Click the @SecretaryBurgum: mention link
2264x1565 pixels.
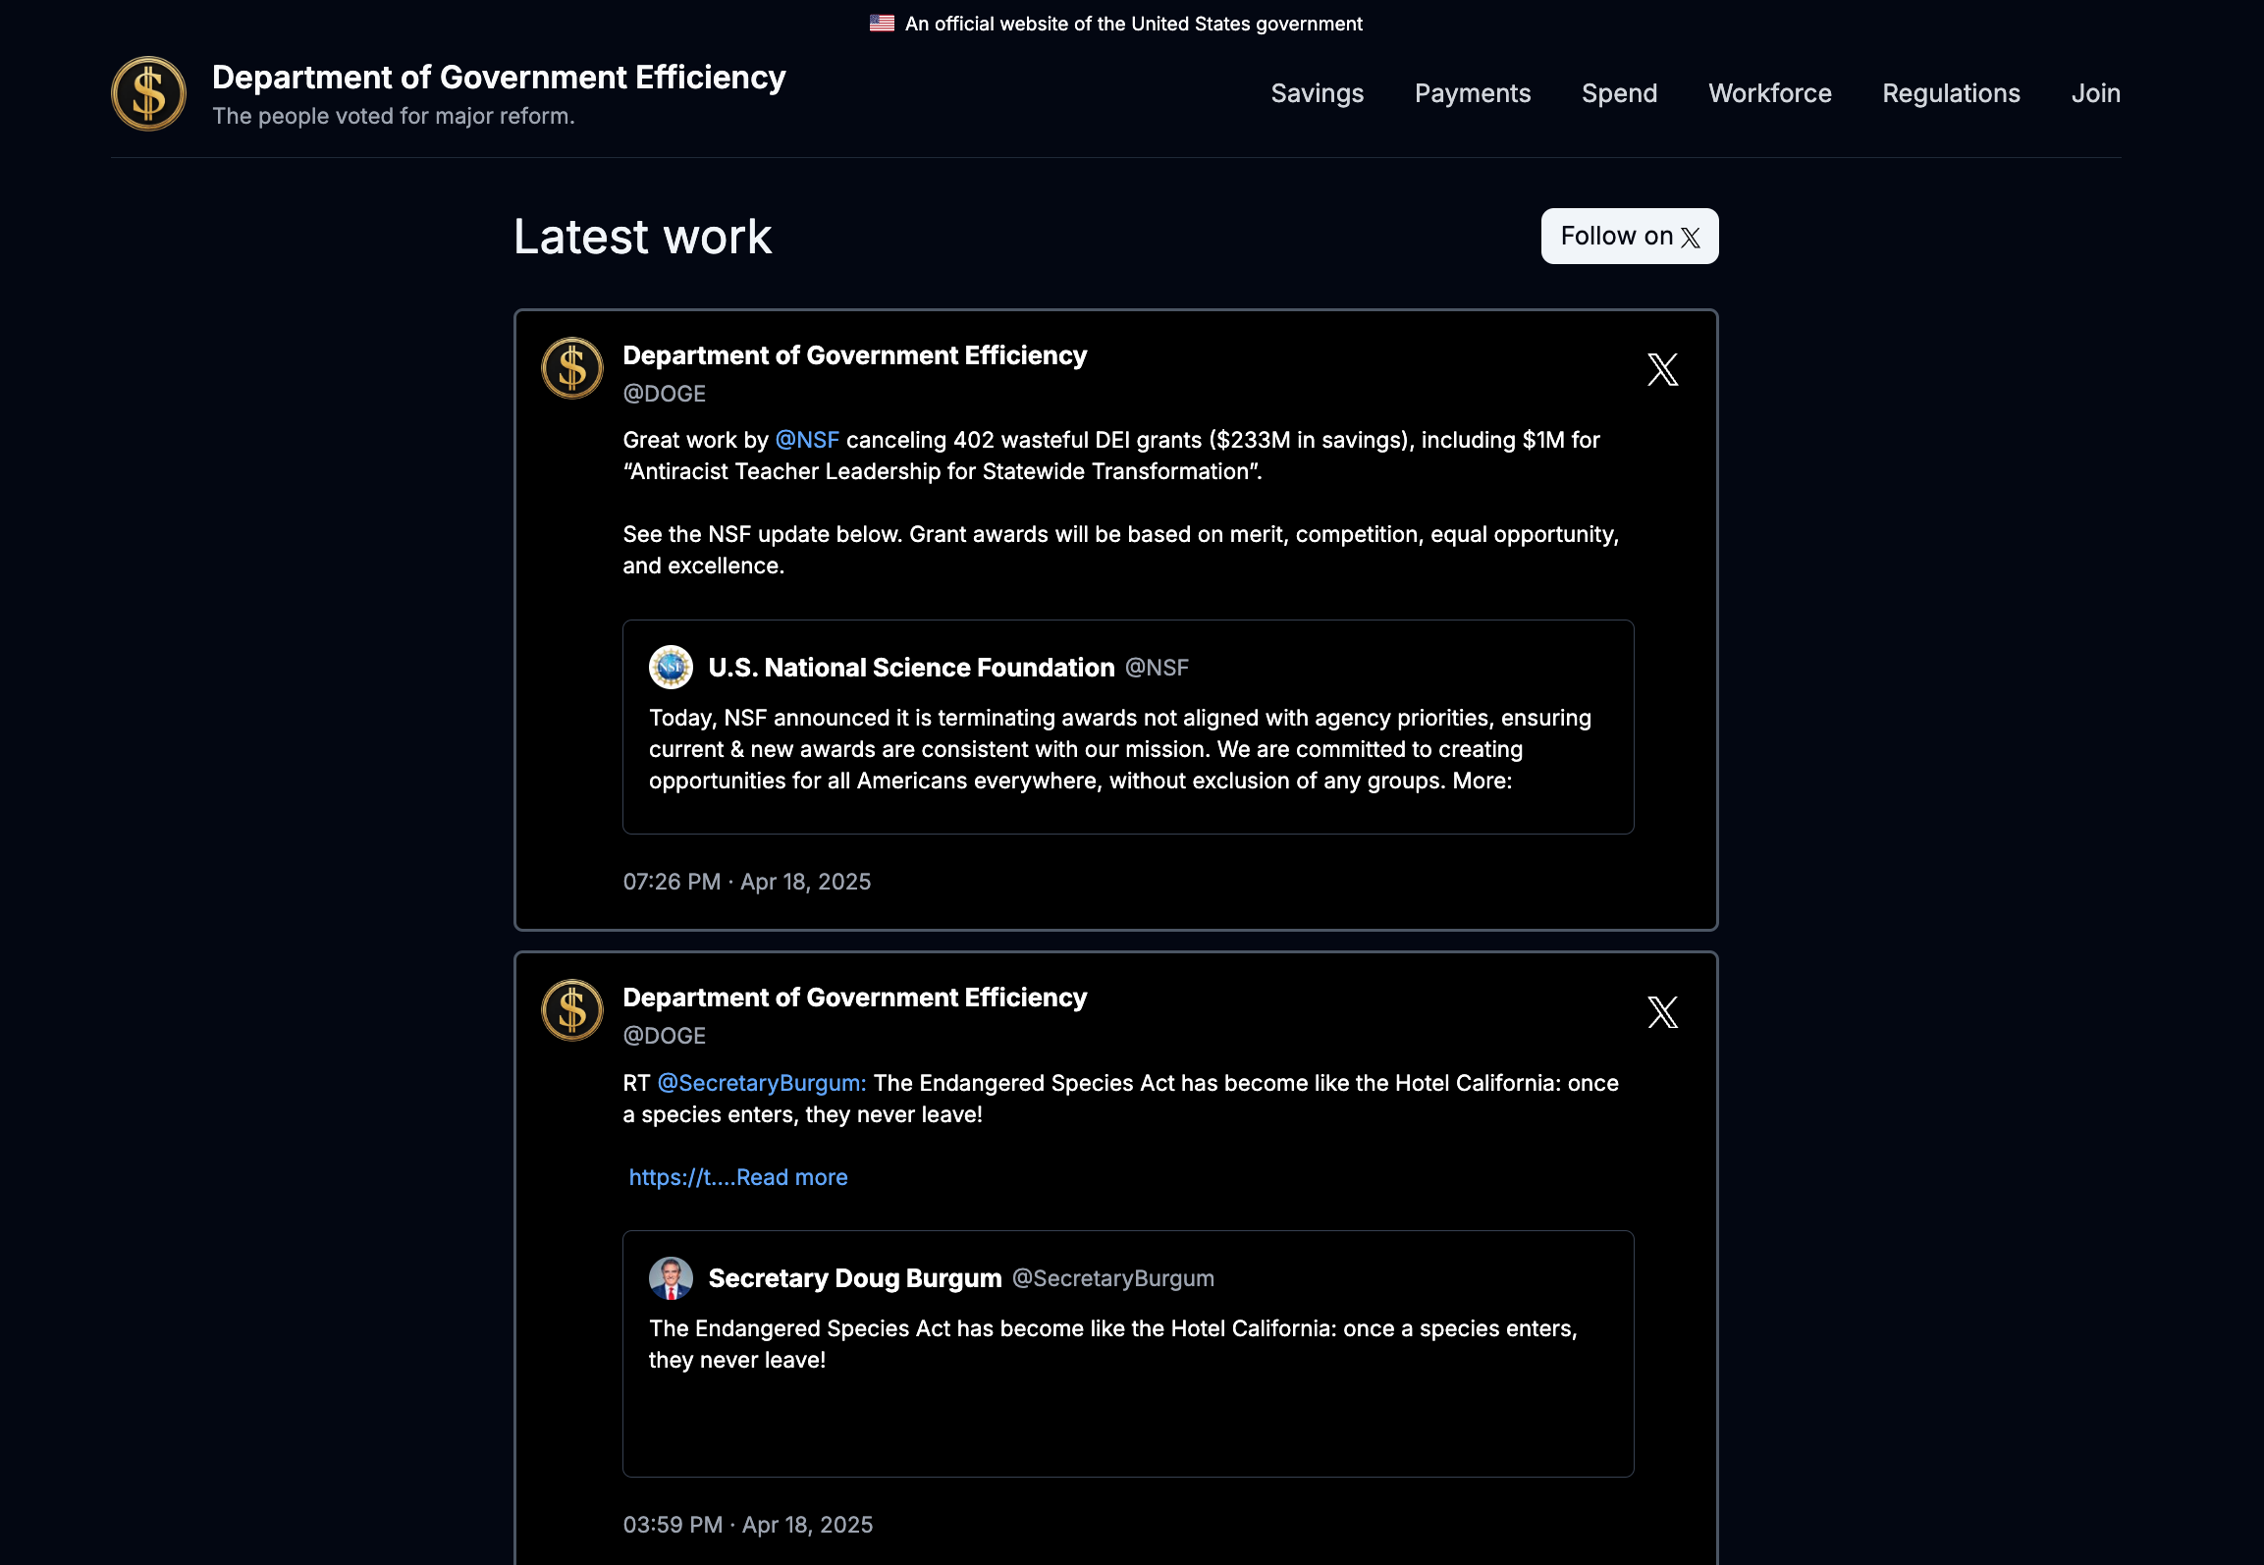[762, 1083]
